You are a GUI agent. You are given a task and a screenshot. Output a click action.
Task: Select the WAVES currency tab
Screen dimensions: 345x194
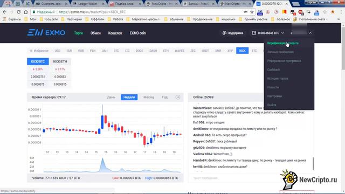180,51
